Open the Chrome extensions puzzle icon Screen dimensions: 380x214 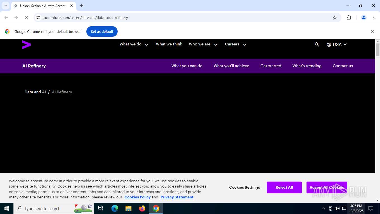tap(349, 18)
